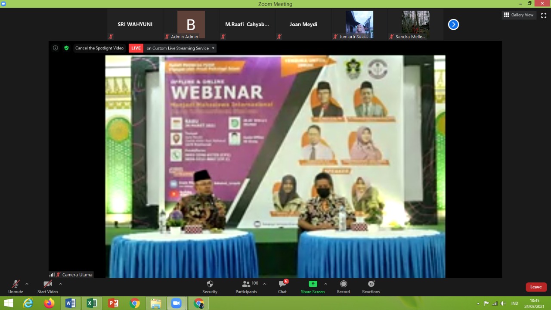551x310 pixels.
Task: Open the taskbar clock and calendar
Action: [x=535, y=303]
